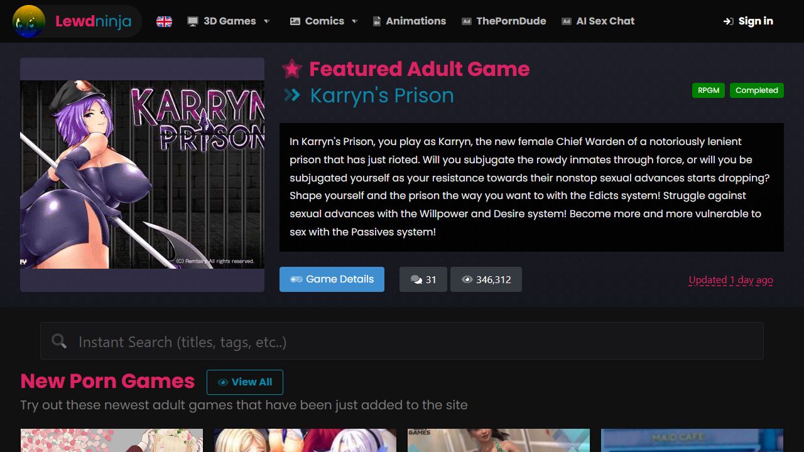Focus the Instant Search input field

click(x=402, y=341)
